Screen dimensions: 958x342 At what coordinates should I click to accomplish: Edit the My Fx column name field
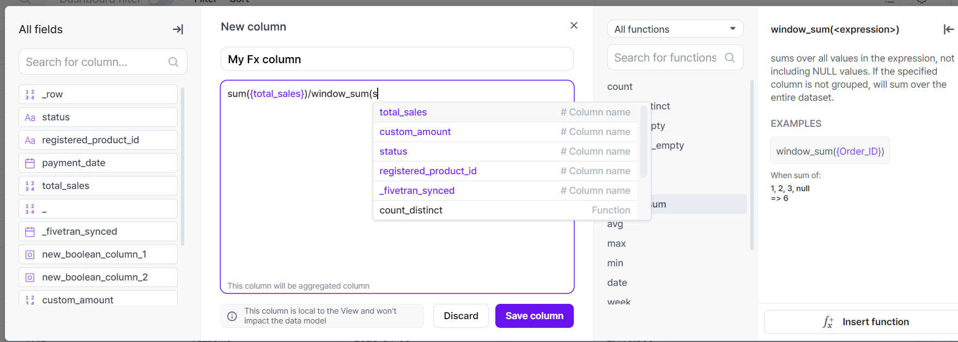pyautogui.click(x=397, y=59)
